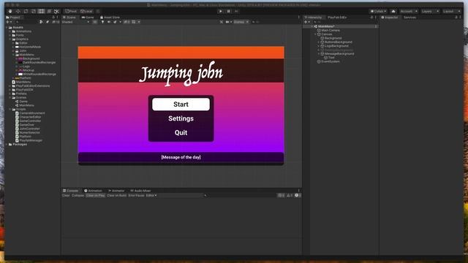Toggle scene effects icon
The image size is (468, 263).
116,22
